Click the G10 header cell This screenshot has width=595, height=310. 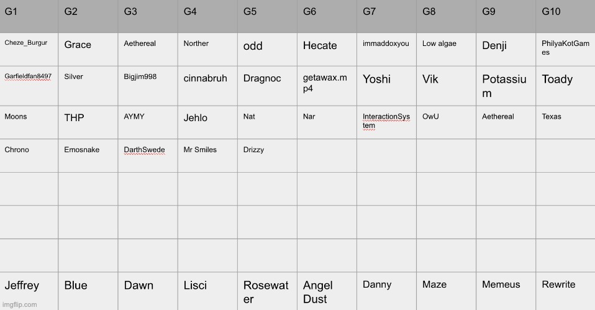(565, 16)
